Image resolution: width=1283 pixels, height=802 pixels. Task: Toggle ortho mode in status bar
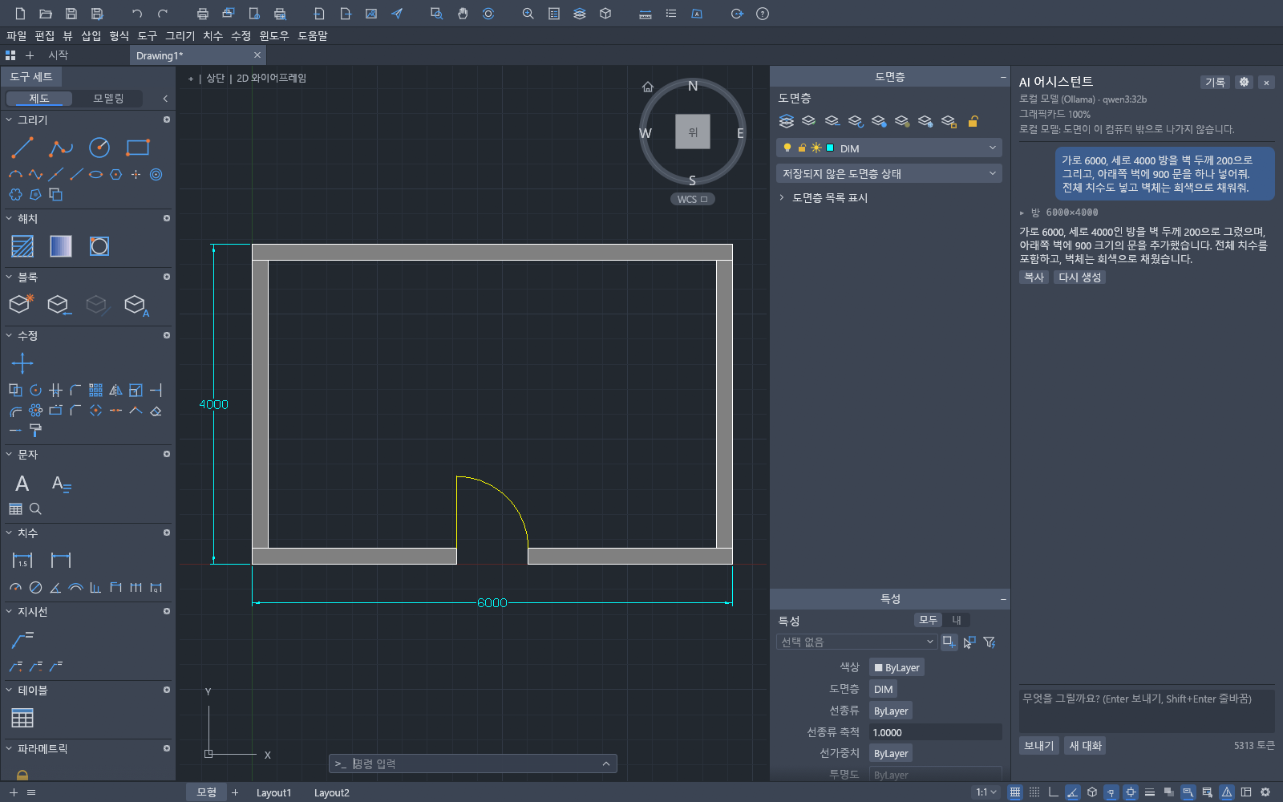1054,792
